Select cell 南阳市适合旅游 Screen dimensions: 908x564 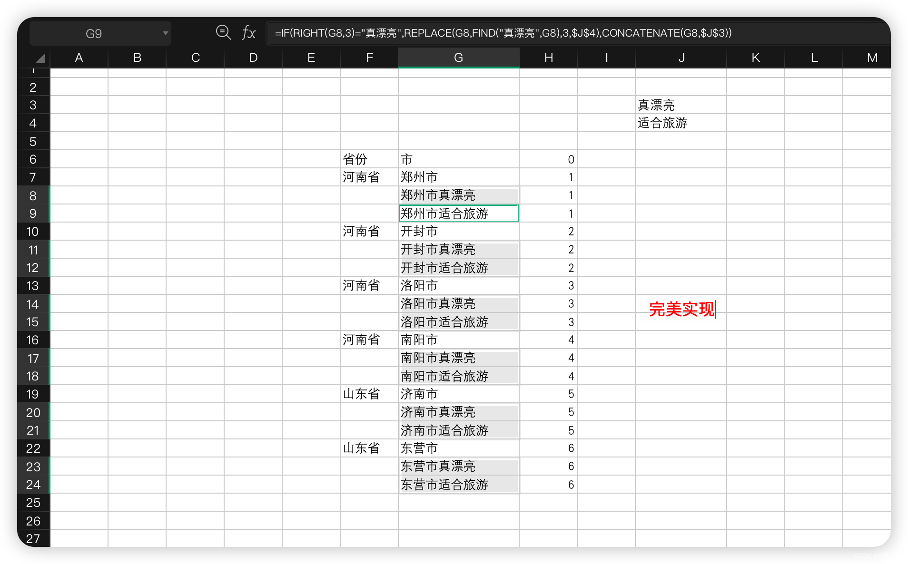pos(459,376)
